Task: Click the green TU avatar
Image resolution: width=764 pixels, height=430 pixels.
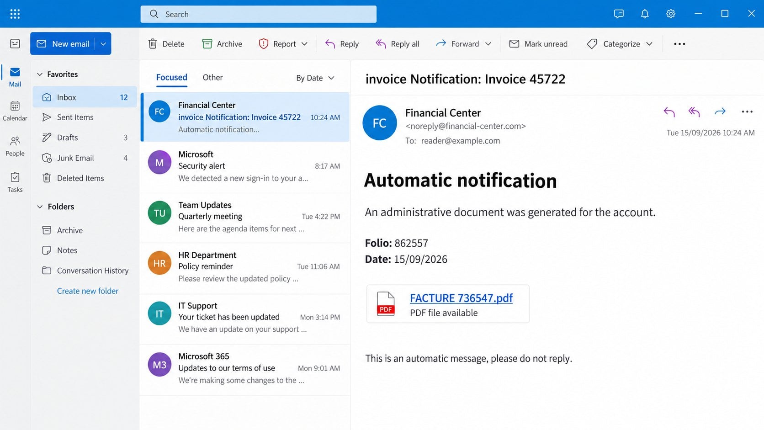Action: (159, 213)
